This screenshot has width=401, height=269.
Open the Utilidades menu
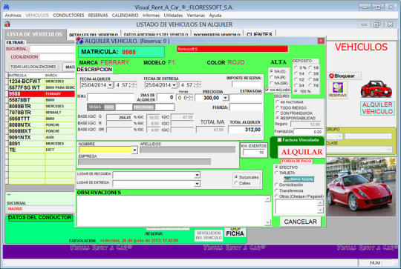(x=173, y=16)
